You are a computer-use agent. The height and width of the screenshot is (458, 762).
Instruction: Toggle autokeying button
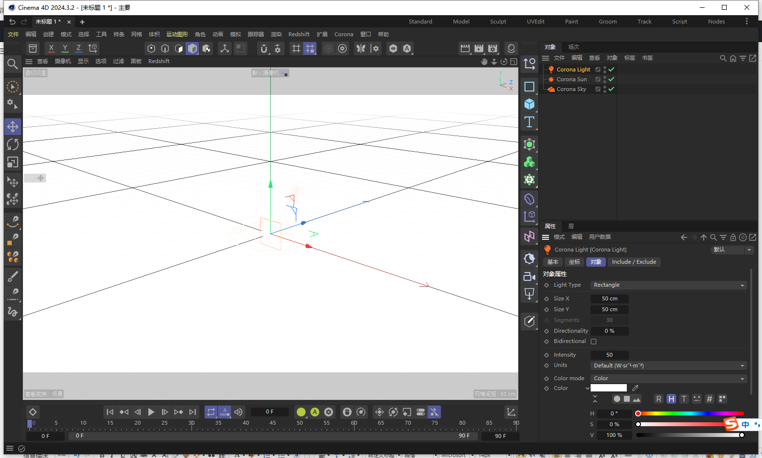click(x=315, y=412)
